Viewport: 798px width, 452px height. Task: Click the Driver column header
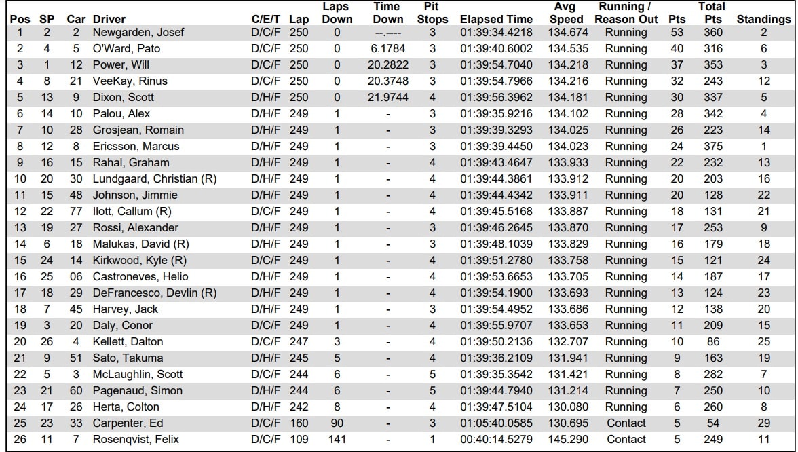pos(109,20)
